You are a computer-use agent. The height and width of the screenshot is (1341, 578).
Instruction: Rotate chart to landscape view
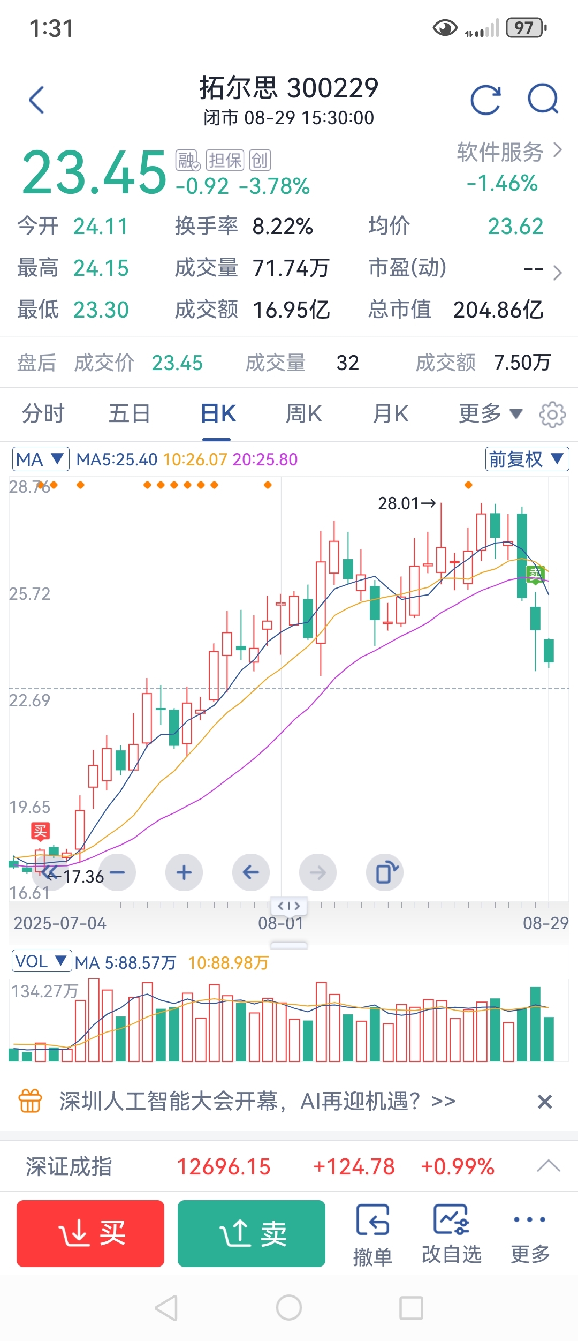(385, 872)
